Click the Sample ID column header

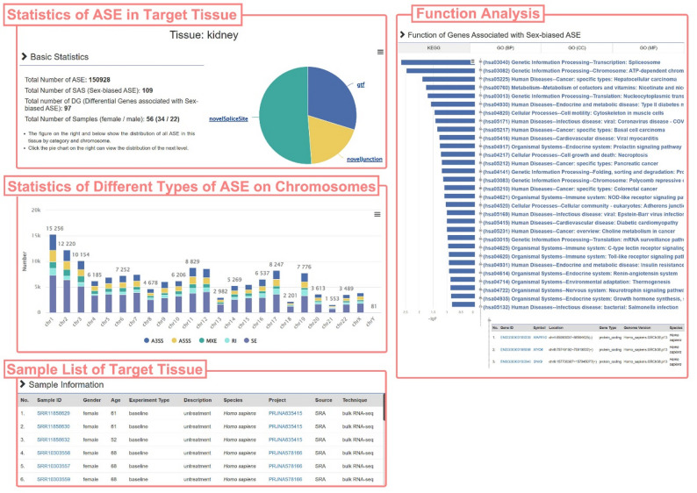49,400
